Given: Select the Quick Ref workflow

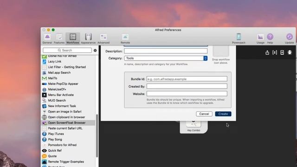Looking at the screenshot, I should pos(68,150).
